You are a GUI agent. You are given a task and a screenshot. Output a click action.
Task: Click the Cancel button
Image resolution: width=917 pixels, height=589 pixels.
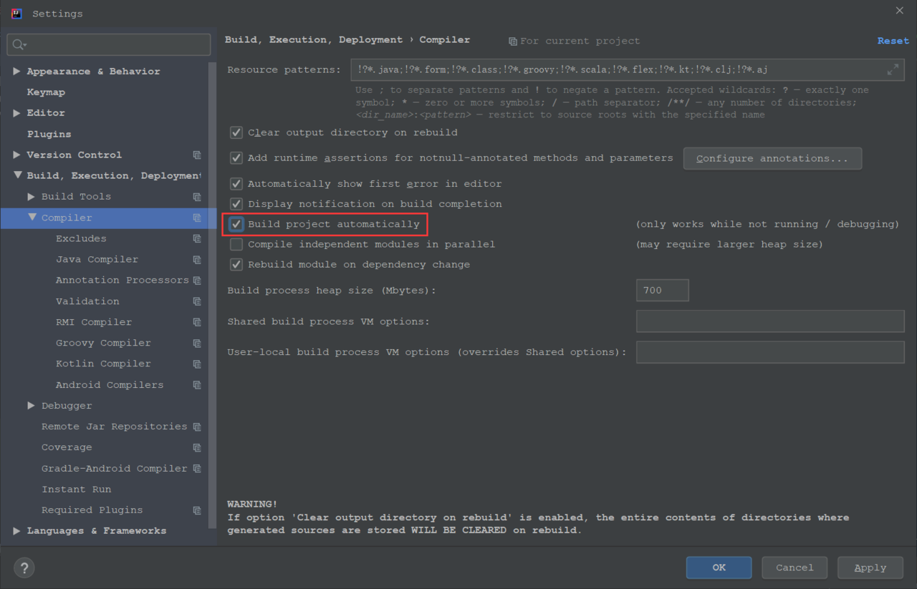coord(794,568)
